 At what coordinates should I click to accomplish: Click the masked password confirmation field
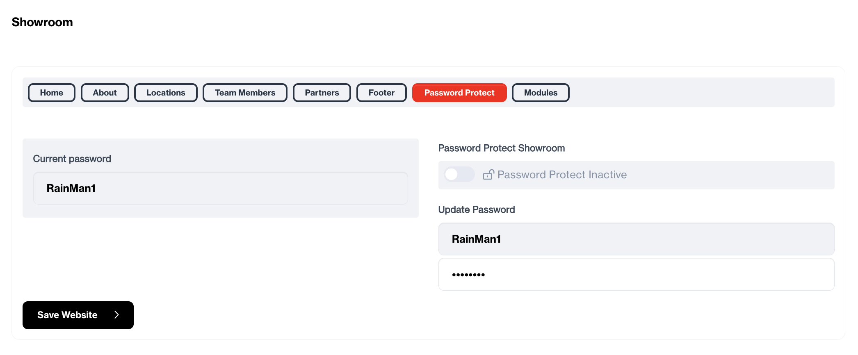(636, 274)
